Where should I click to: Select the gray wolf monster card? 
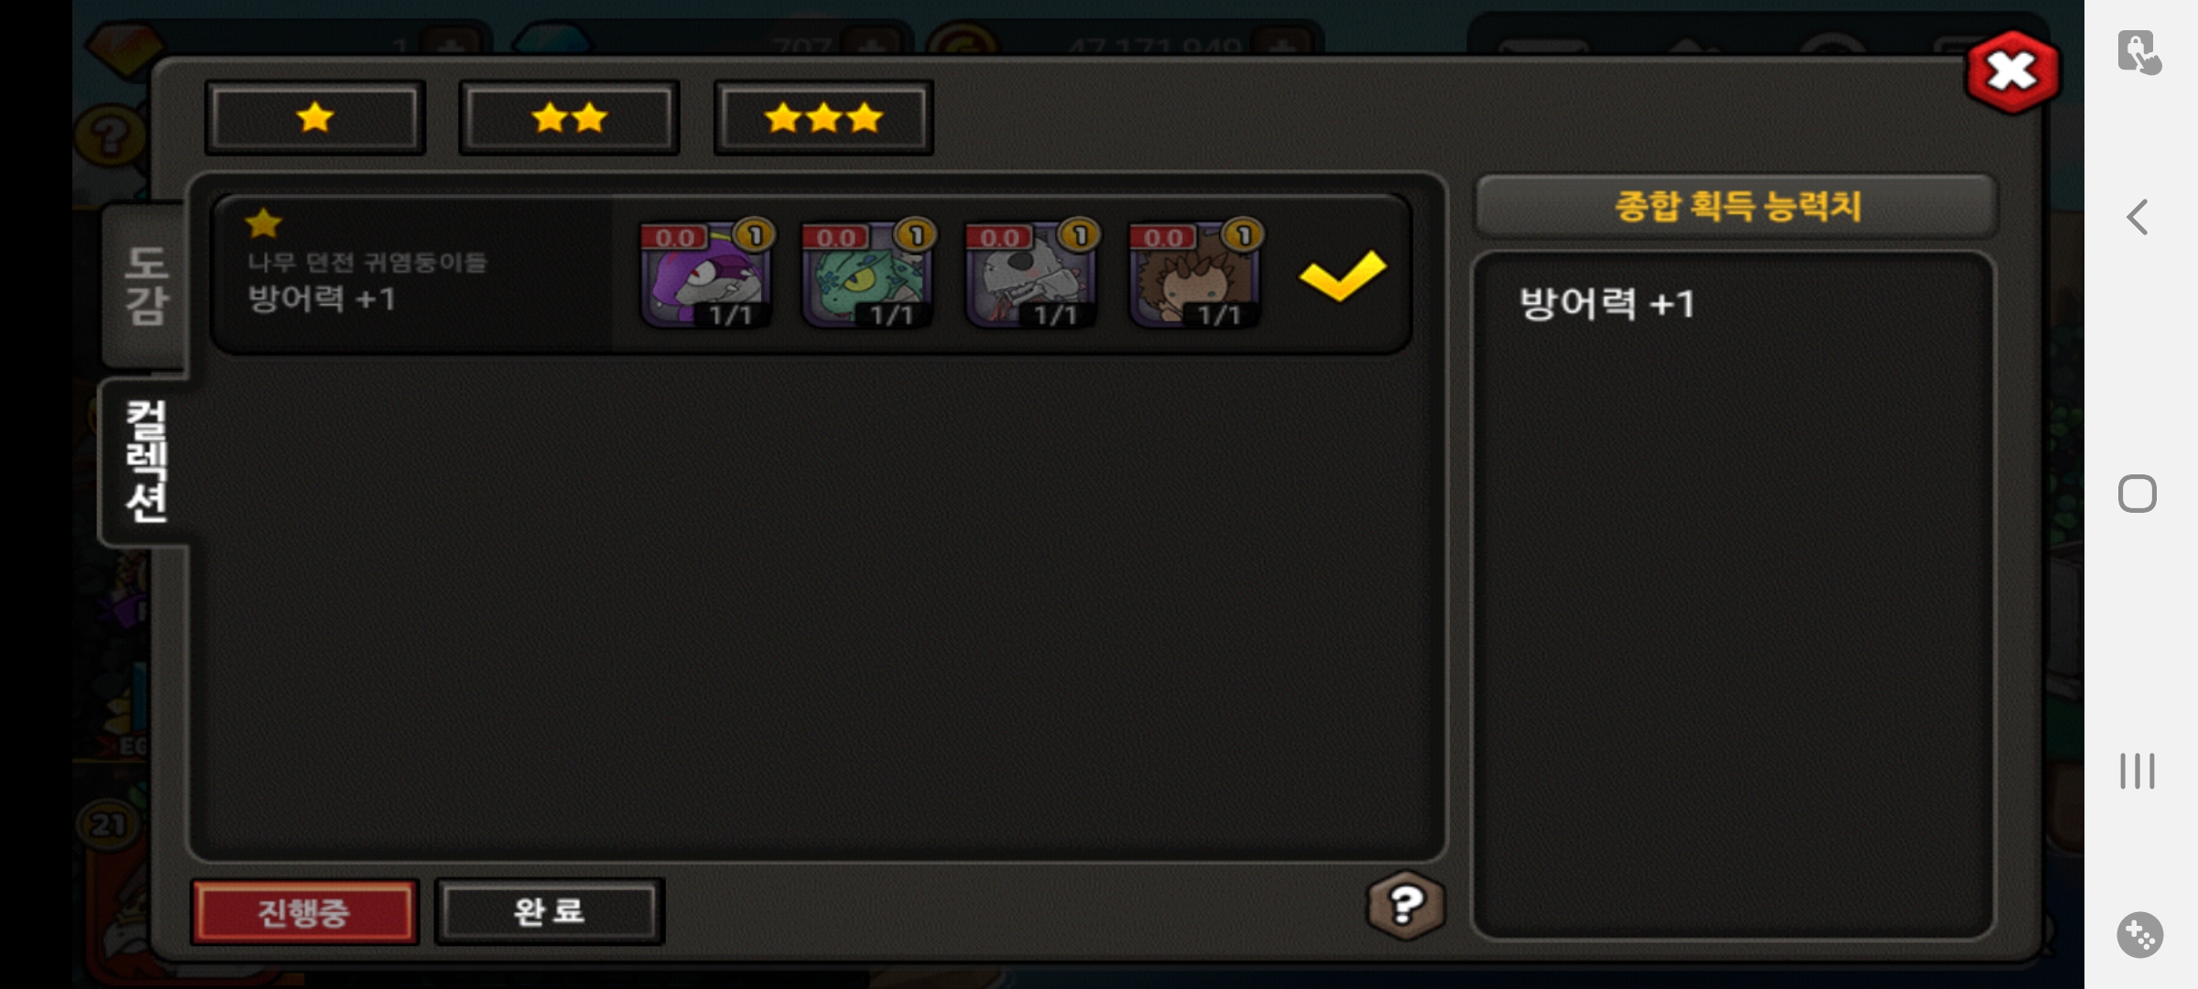click(1032, 274)
